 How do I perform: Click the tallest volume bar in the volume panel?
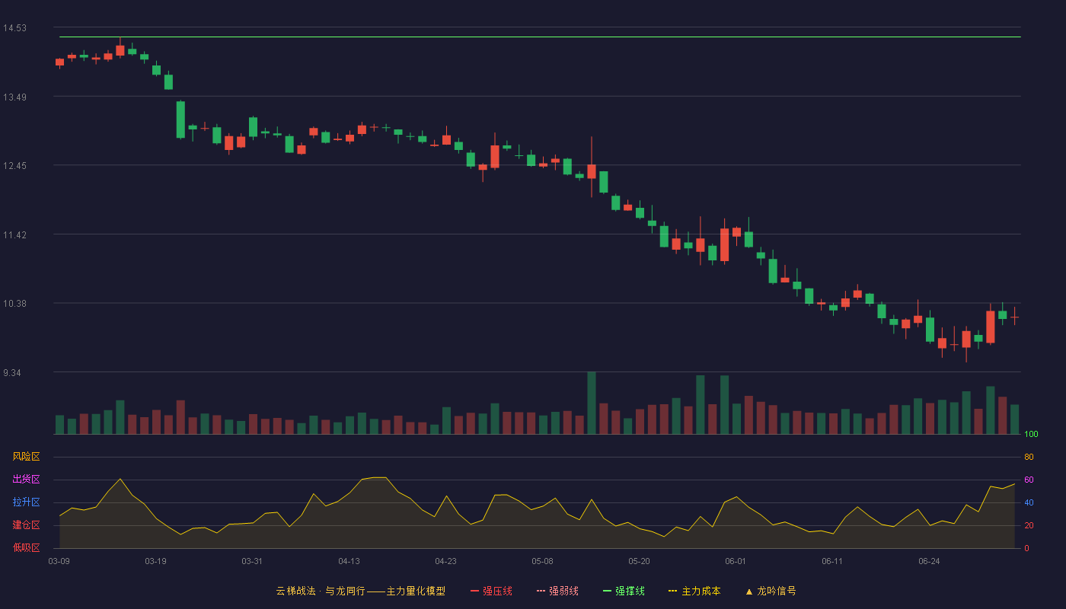point(592,403)
